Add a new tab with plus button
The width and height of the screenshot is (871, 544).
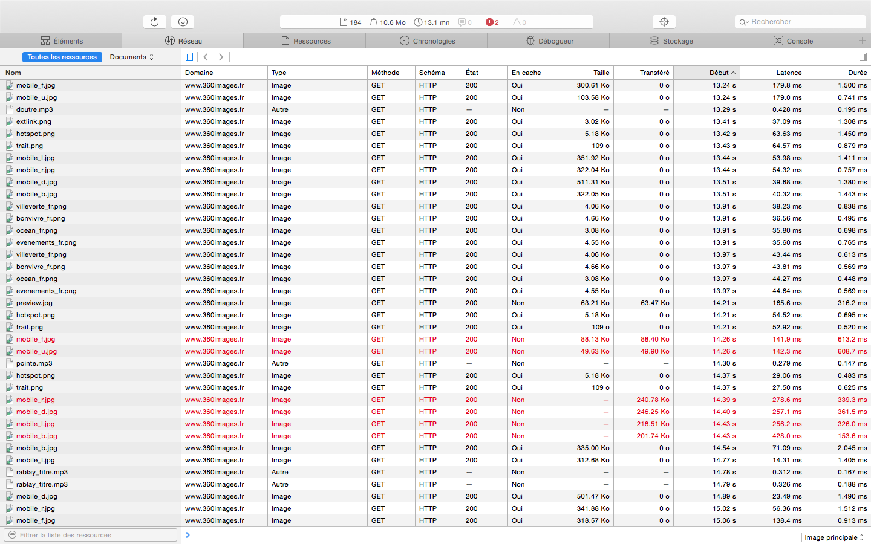(862, 40)
